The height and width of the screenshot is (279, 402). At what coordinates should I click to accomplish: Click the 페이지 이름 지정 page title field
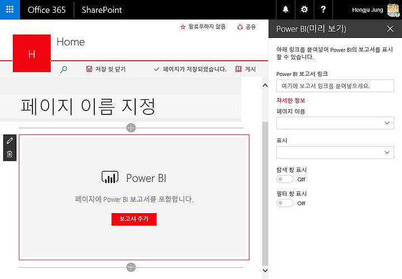(88, 107)
